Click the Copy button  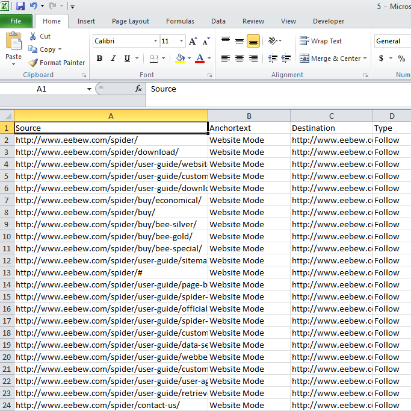42,49
